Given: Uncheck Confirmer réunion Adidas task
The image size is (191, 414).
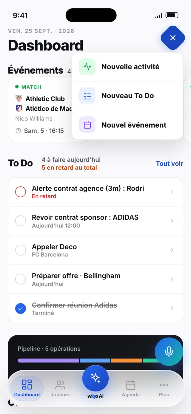Looking at the screenshot, I should (x=21, y=308).
